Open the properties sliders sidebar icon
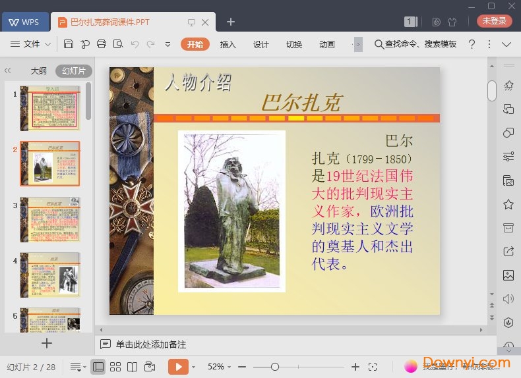The width and height of the screenshot is (521, 378). pos(508,156)
